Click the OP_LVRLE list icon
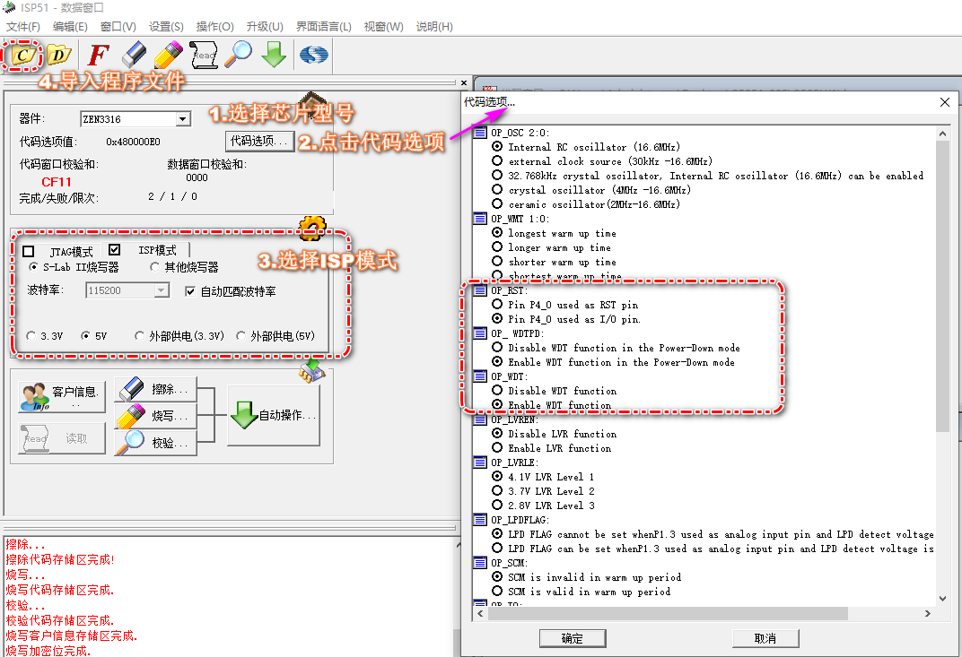The image size is (962, 657). (480, 462)
